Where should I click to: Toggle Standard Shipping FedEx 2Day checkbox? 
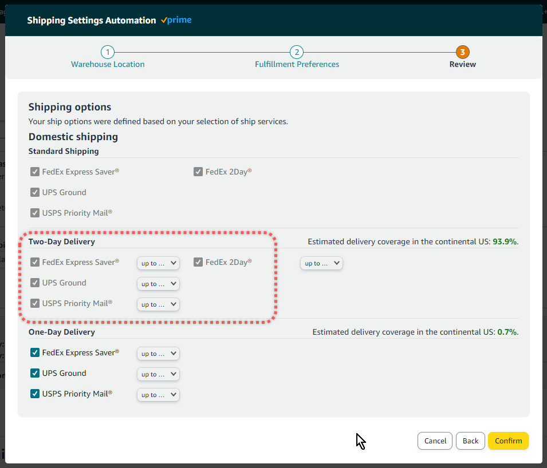point(198,172)
